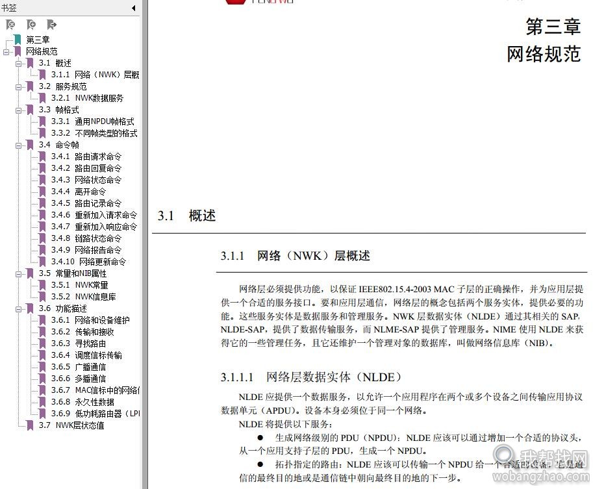
Task: Collapse the 3.2 服务规范 tree node
Action: tap(18, 87)
